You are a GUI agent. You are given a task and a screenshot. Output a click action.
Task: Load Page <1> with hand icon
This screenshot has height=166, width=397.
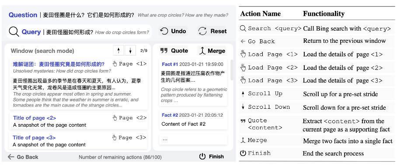[x=129, y=64]
